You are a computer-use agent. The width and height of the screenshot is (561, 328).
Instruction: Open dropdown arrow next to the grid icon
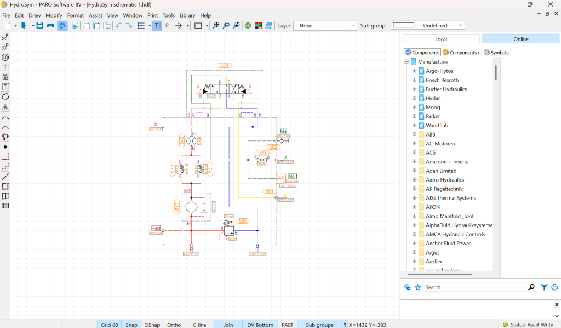coord(149,26)
